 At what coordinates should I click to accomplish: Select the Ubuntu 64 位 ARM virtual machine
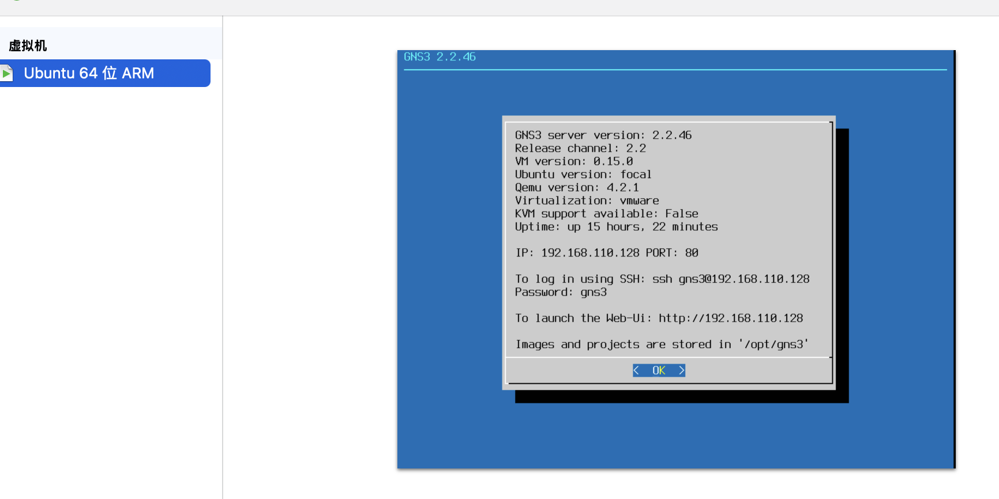(105, 73)
